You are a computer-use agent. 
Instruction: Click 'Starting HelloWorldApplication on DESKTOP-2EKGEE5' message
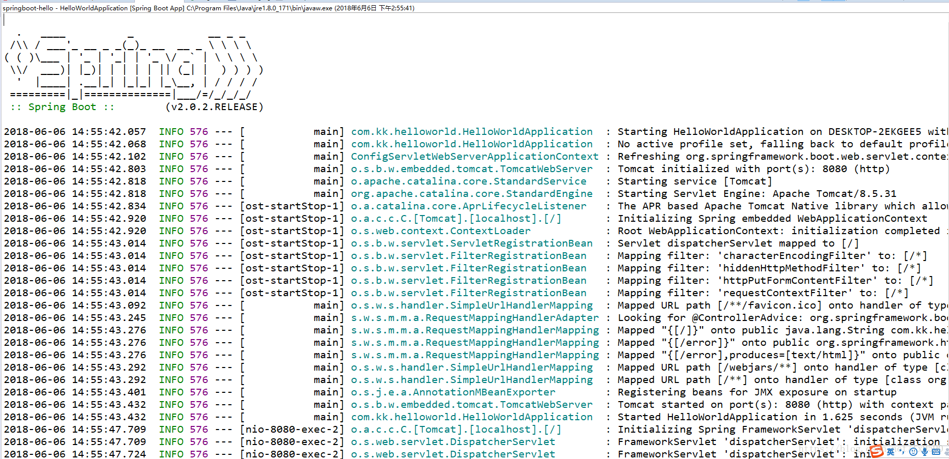pos(770,132)
